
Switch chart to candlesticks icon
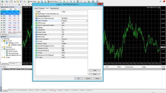point(64,2)
